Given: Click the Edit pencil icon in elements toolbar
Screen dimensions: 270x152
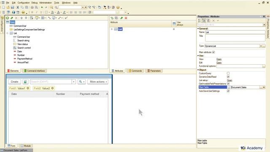Looking at the screenshot, I should [12, 18].
